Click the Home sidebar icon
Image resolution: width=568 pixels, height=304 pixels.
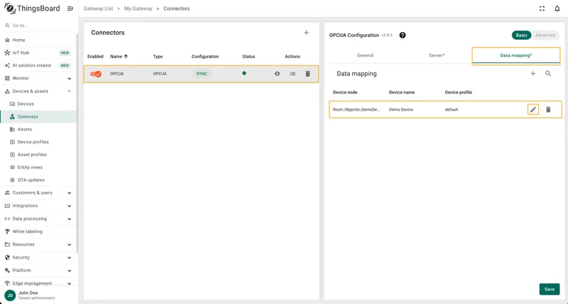tap(7, 40)
